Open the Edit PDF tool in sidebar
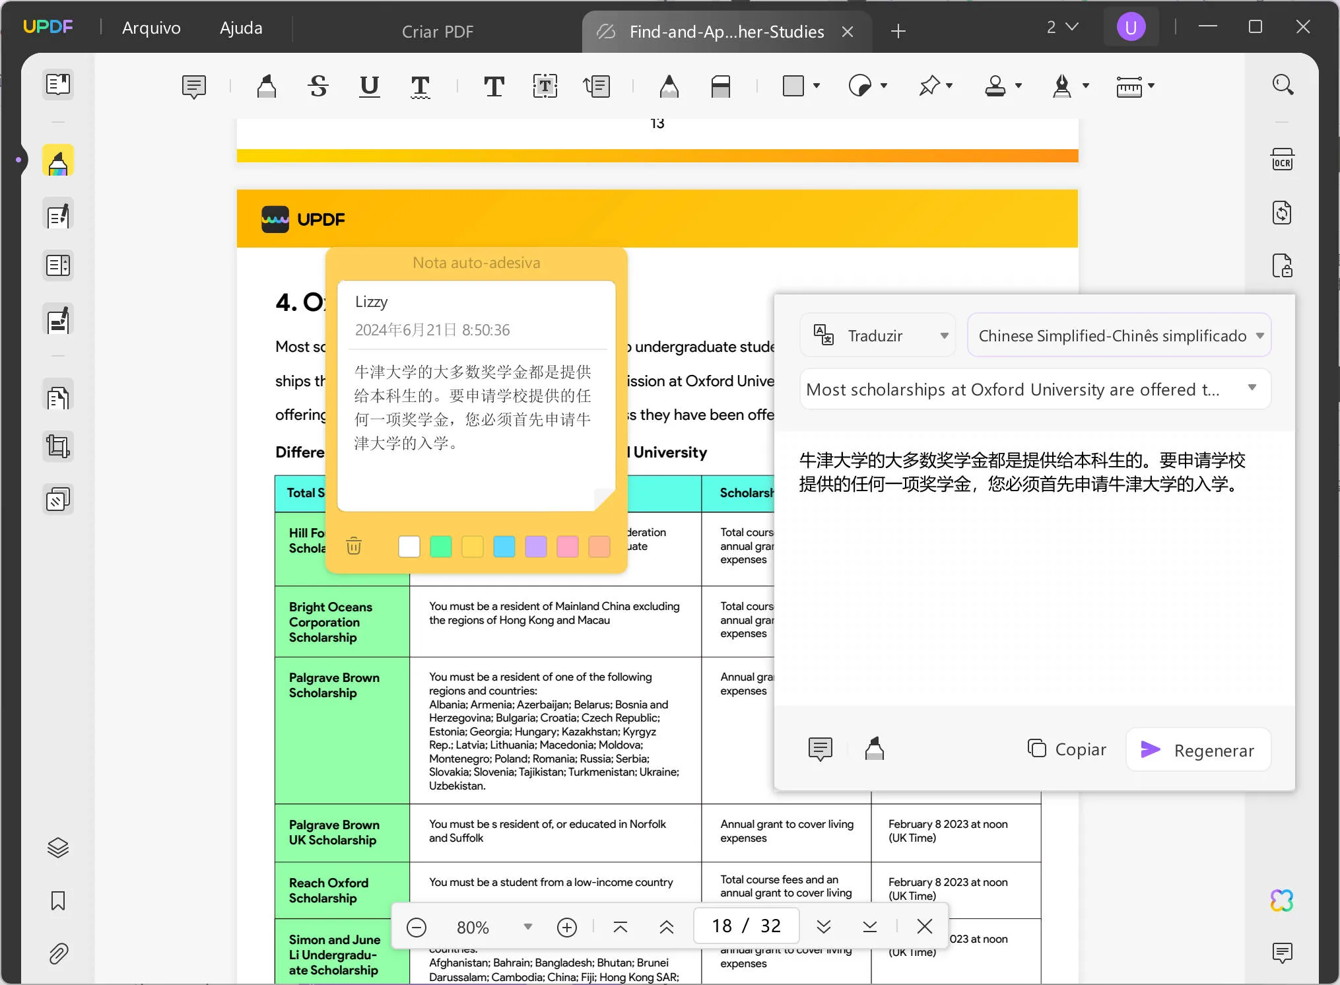Screen dimensions: 1340x985 point(58,215)
